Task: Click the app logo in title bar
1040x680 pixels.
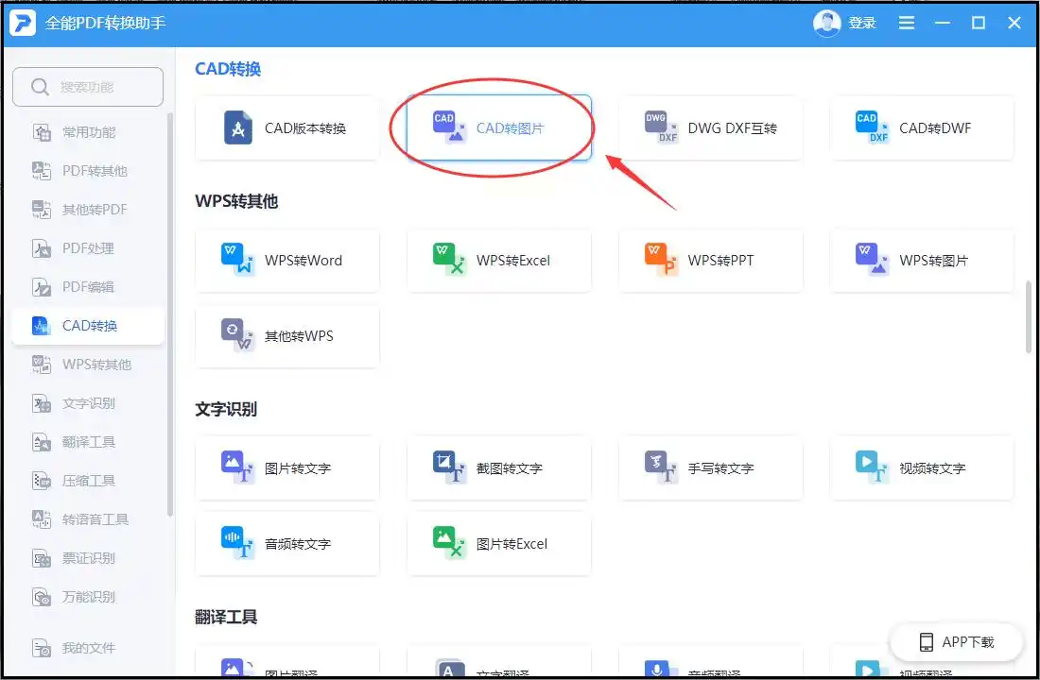Action: 23,24
